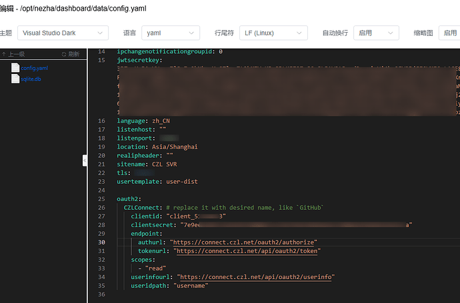The image size is (460, 303).
Task: Click the 'realipheader' key on line 20
Action: (138, 155)
